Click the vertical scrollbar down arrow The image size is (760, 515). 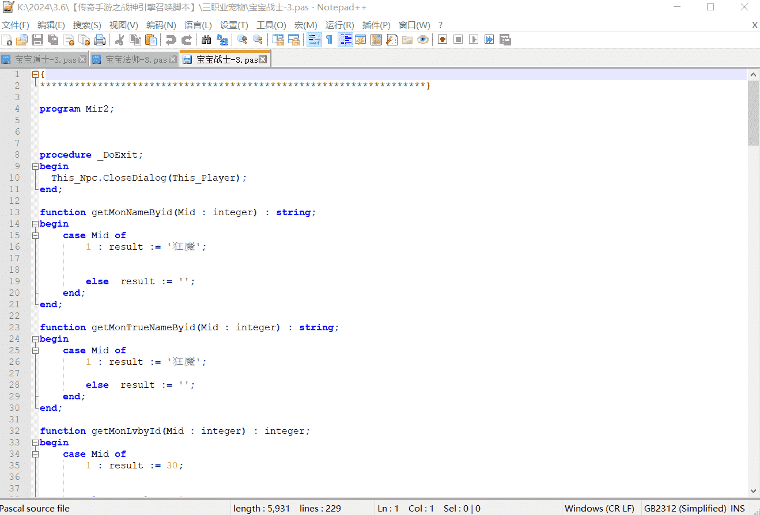(x=753, y=491)
